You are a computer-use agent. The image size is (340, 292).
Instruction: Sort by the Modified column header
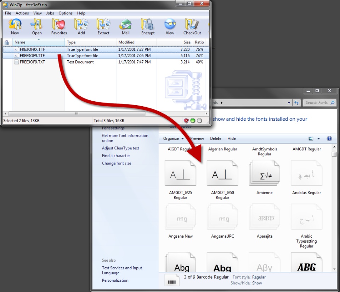136,42
